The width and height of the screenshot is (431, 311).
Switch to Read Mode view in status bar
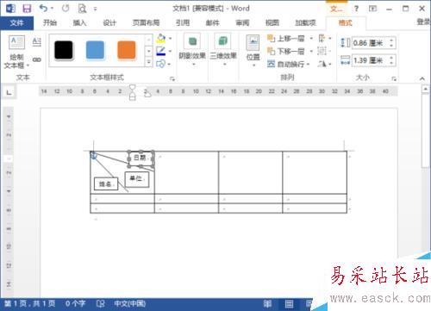pyautogui.click(x=268, y=304)
